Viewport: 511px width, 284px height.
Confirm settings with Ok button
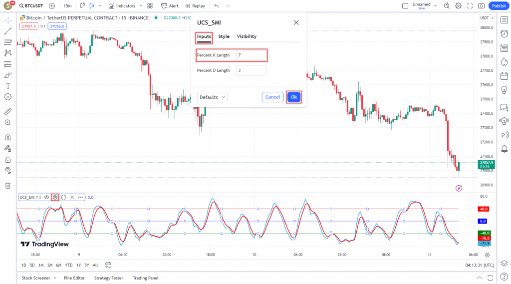click(x=294, y=97)
